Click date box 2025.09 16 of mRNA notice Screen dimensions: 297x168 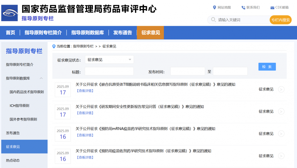point(63,134)
